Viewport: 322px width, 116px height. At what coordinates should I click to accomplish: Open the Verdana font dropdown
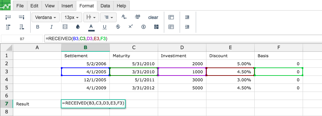point(46,17)
